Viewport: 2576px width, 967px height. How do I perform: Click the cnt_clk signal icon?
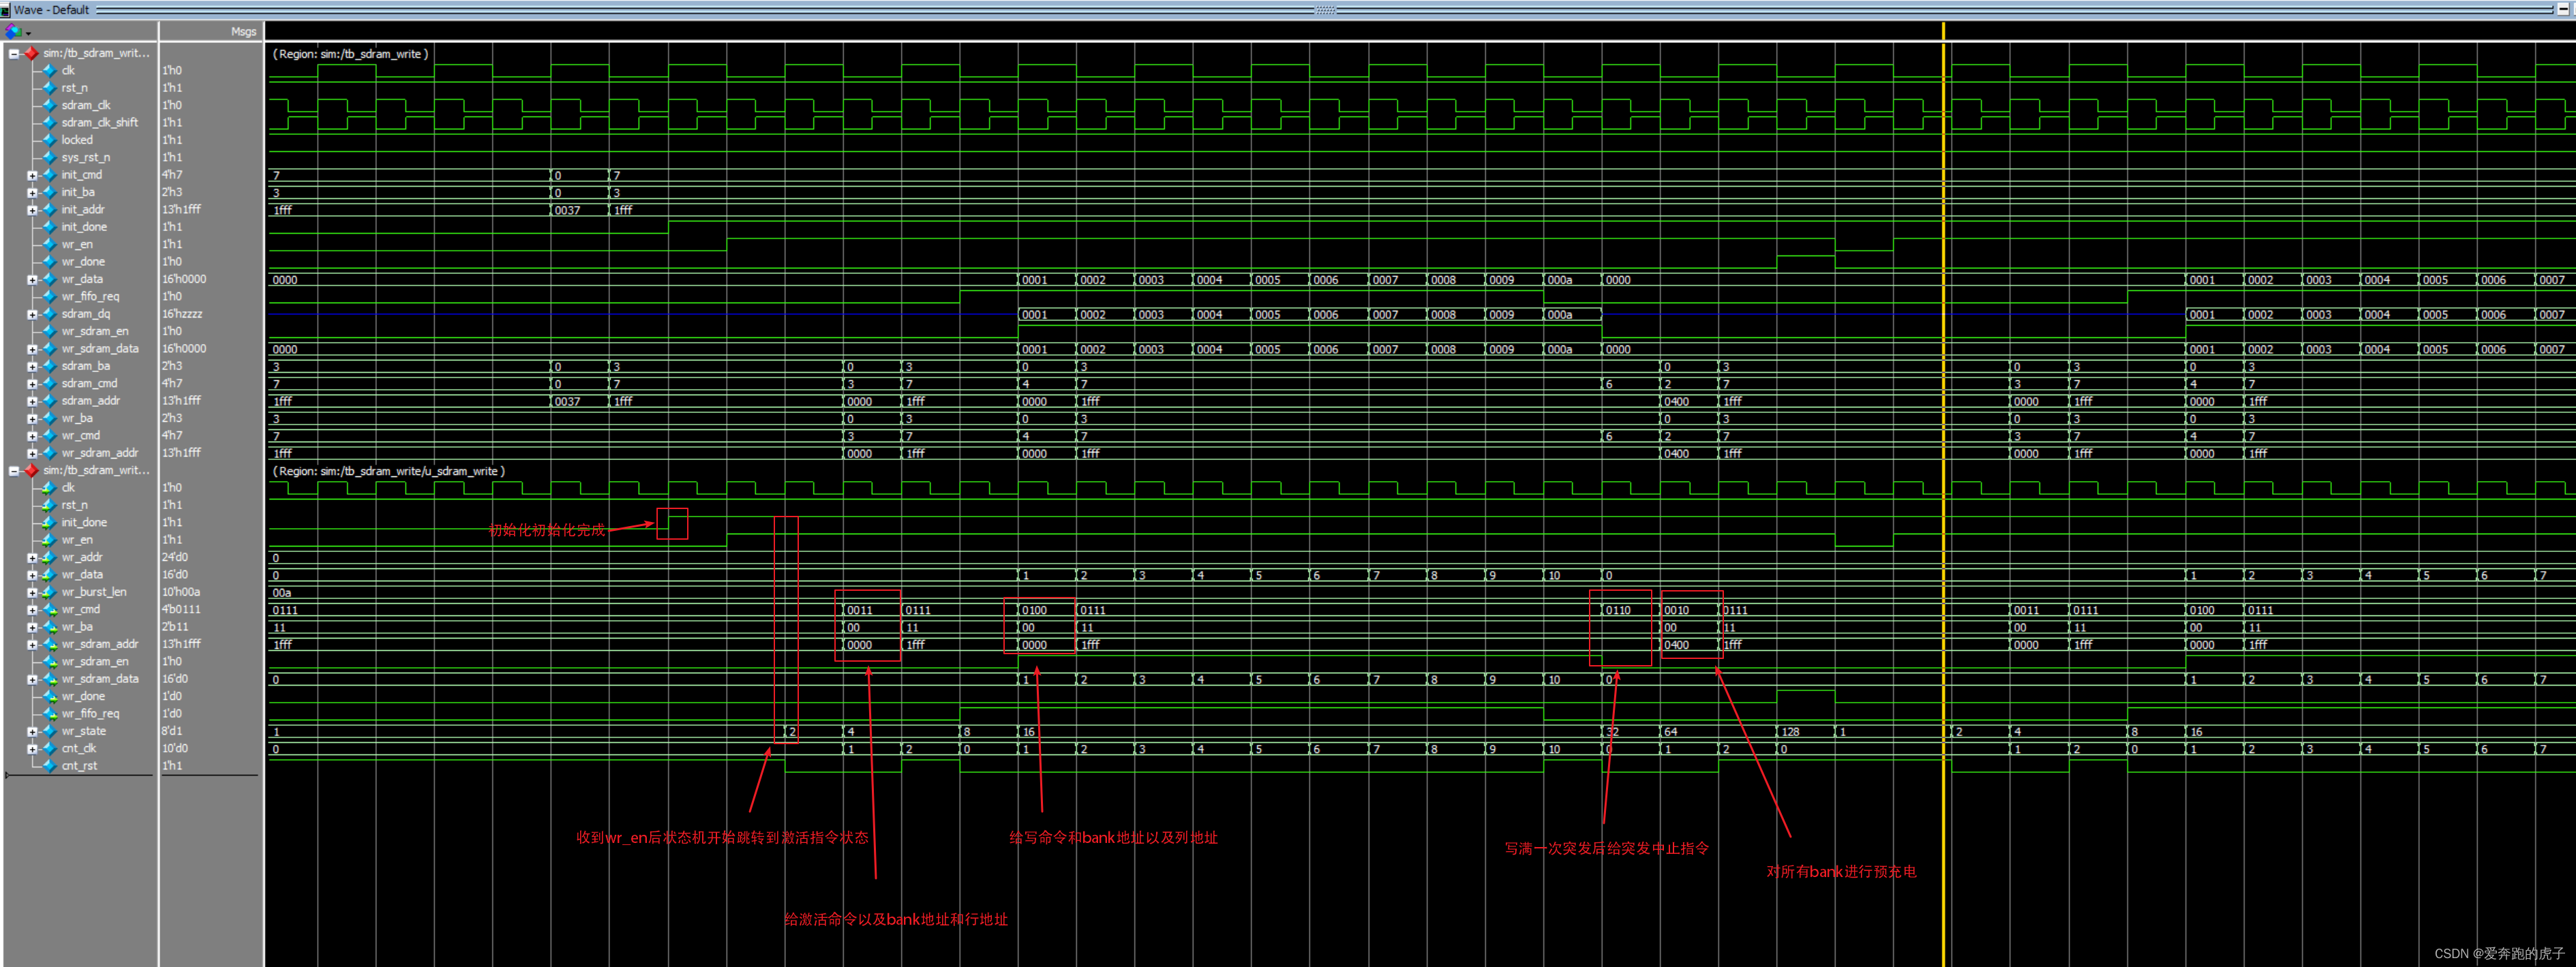49,748
